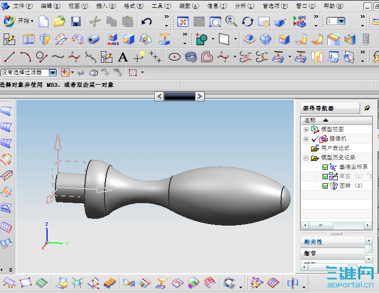Click the navigator horizontal scrollbar thumb

point(321,226)
